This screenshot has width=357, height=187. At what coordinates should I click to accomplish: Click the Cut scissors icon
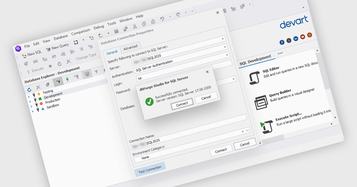coord(135,26)
